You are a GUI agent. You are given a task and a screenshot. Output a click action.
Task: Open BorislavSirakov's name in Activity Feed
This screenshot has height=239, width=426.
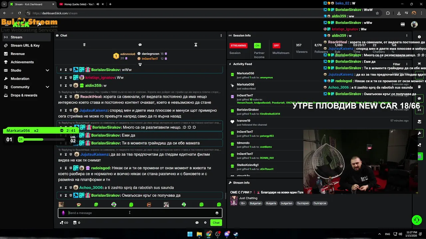[248, 110]
